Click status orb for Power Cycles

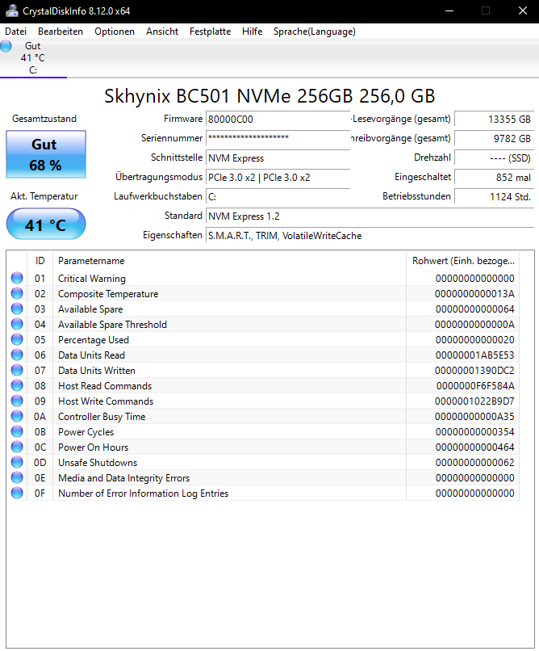[17, 431]
